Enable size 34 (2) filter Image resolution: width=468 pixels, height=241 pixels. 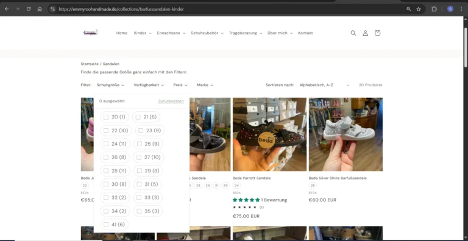pyautogui.click(x=106, y=211)
